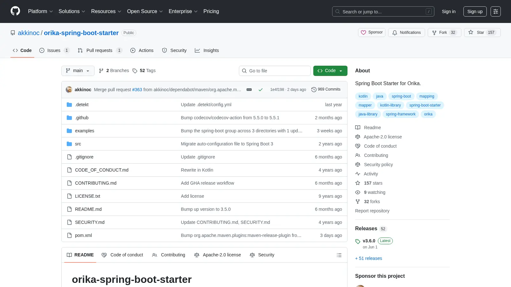Switch to the Security tab
Screen dimensions: 511x287
pyautogui.click(x=174, y=50)
